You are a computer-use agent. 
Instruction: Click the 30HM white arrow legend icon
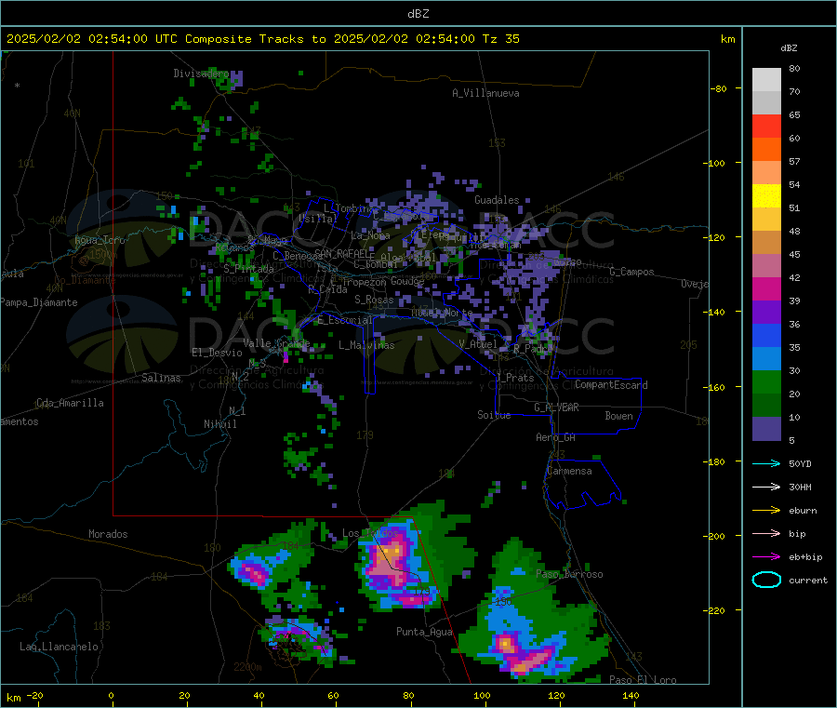766,487
